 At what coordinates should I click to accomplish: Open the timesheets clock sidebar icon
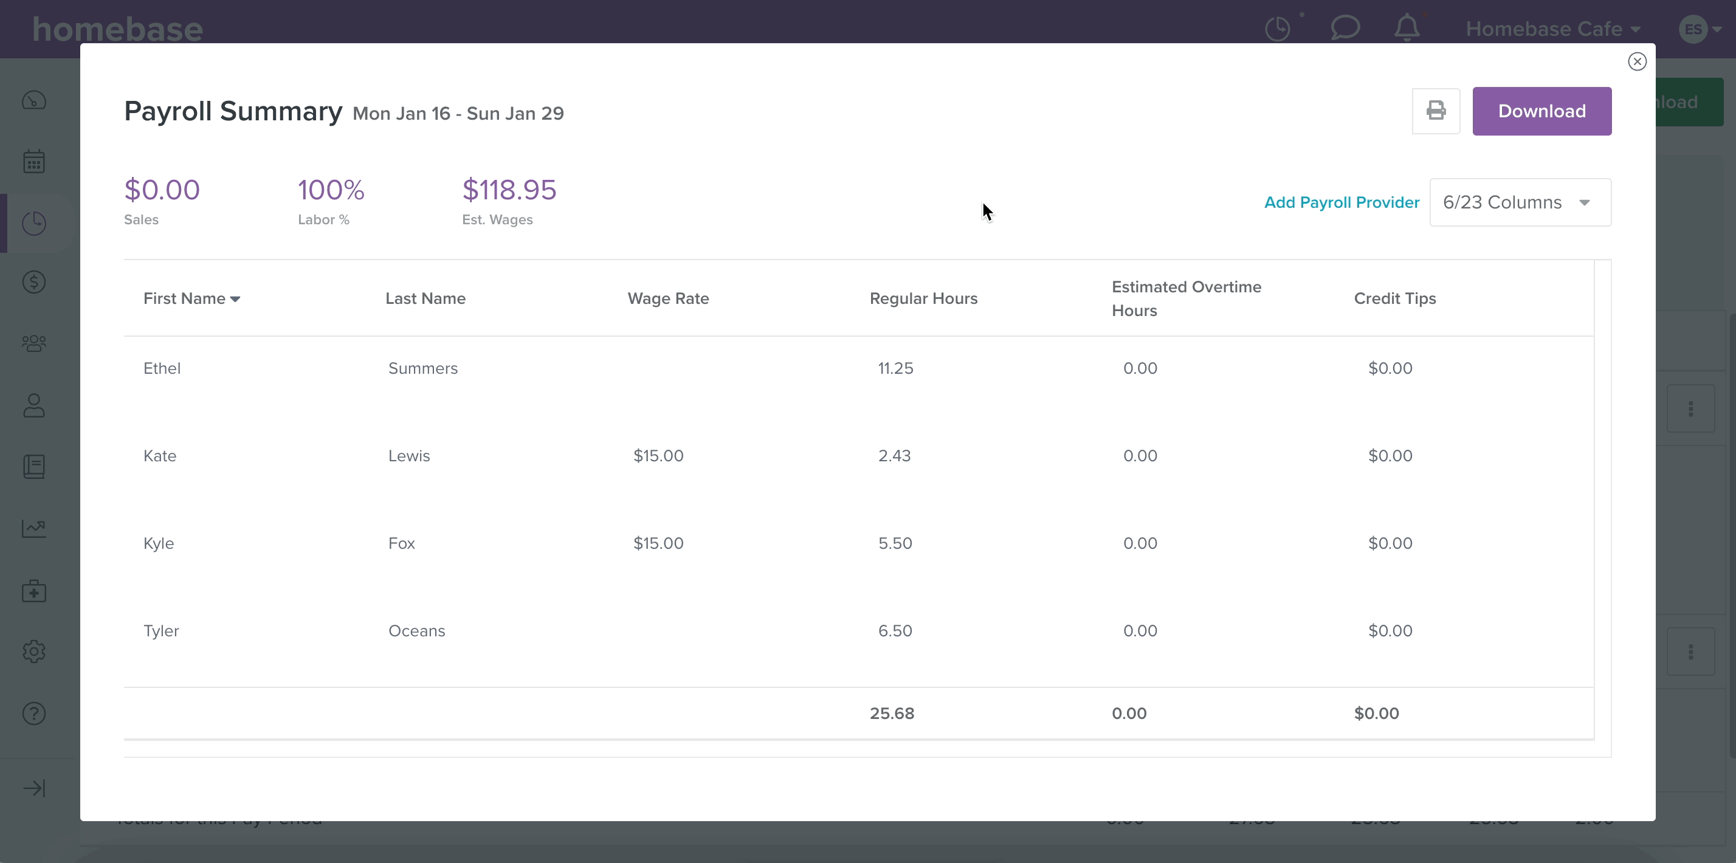click(x=33, y=223)
